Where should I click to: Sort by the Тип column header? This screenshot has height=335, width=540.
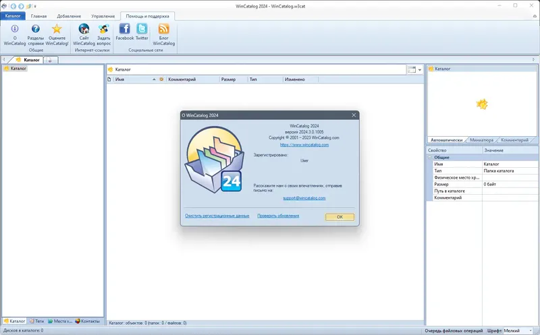265,80
